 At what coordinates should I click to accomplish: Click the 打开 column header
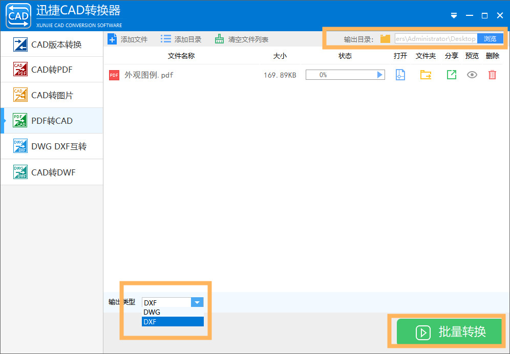400,56
